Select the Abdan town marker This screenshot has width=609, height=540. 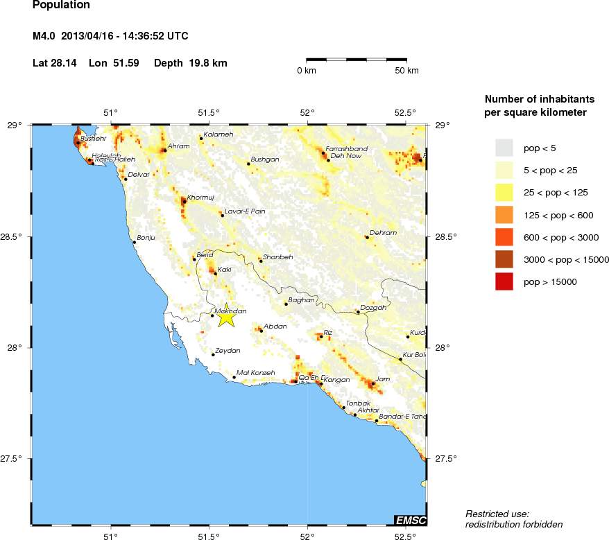(261, 331)
